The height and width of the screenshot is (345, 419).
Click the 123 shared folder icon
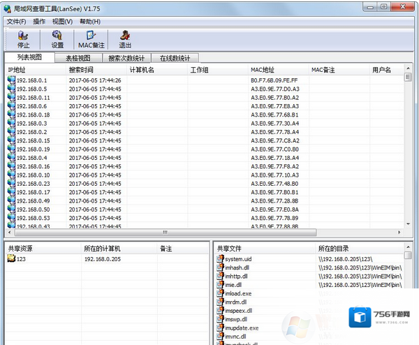point(11,258)
